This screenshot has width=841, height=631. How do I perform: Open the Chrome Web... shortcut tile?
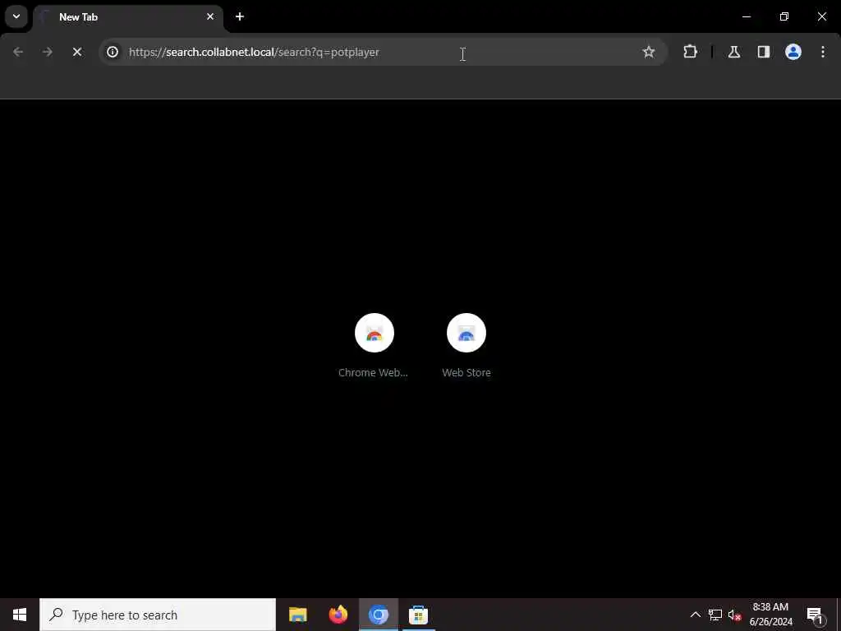(374, 346)
